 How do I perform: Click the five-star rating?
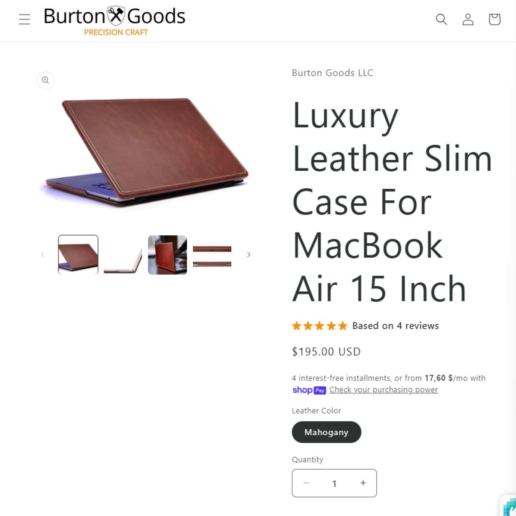click(x=319, y=326)
